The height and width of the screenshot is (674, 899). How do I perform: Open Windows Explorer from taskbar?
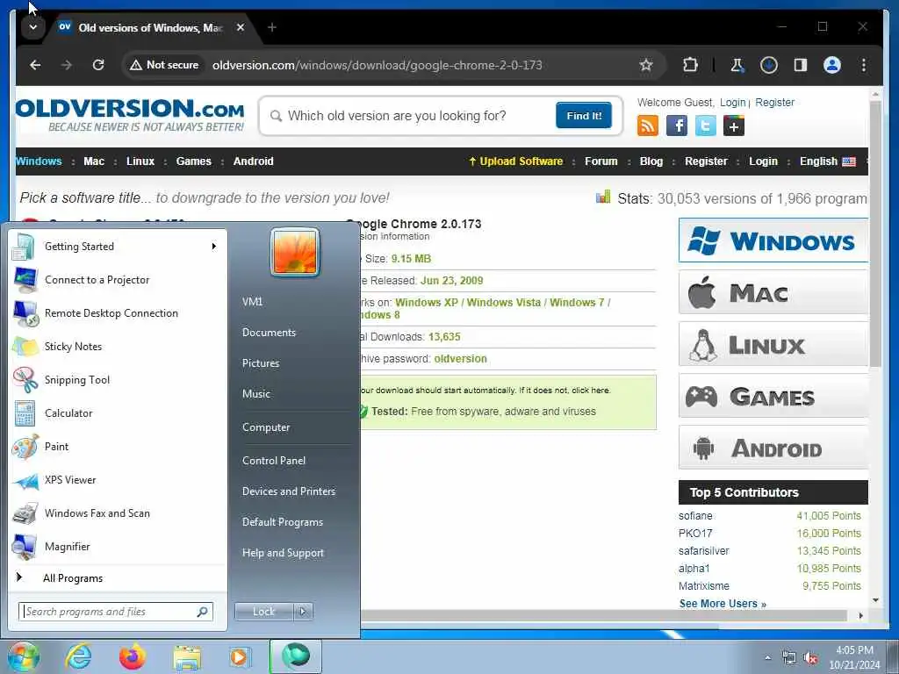[187, 656]
